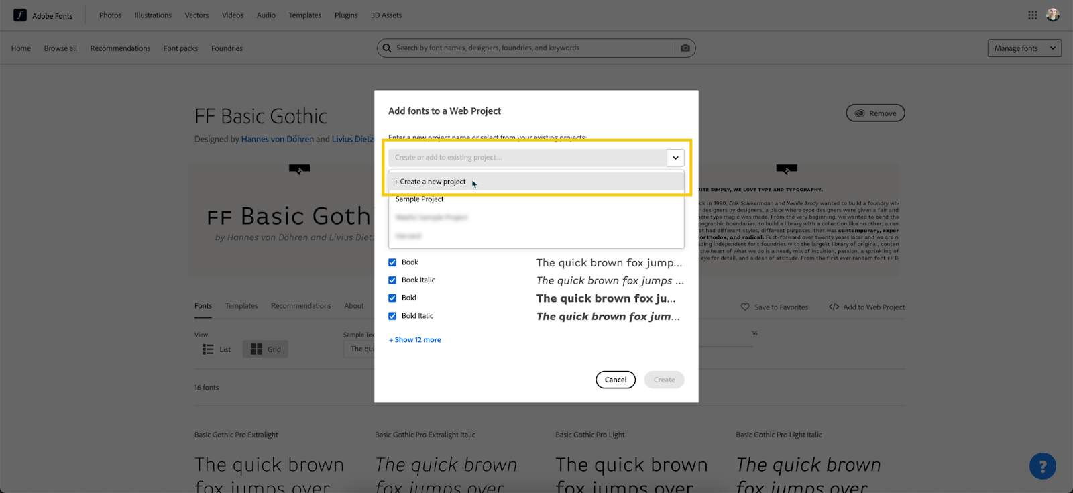The height and width of the screenshot is (493, 1073).
Task: Uncheck the Book Italic checkbox
Action: (x=392, y=280)
